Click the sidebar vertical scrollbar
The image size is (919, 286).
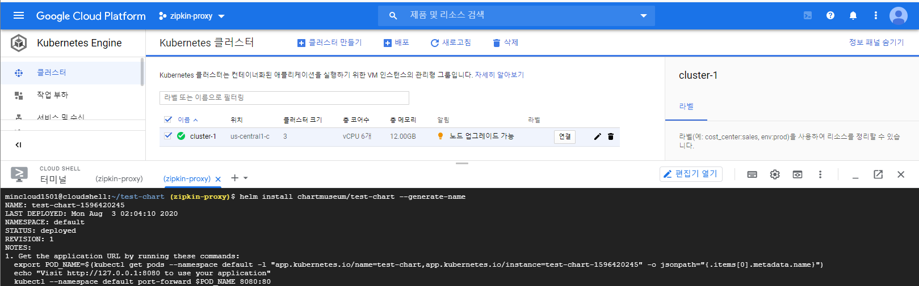pos(142,71)
